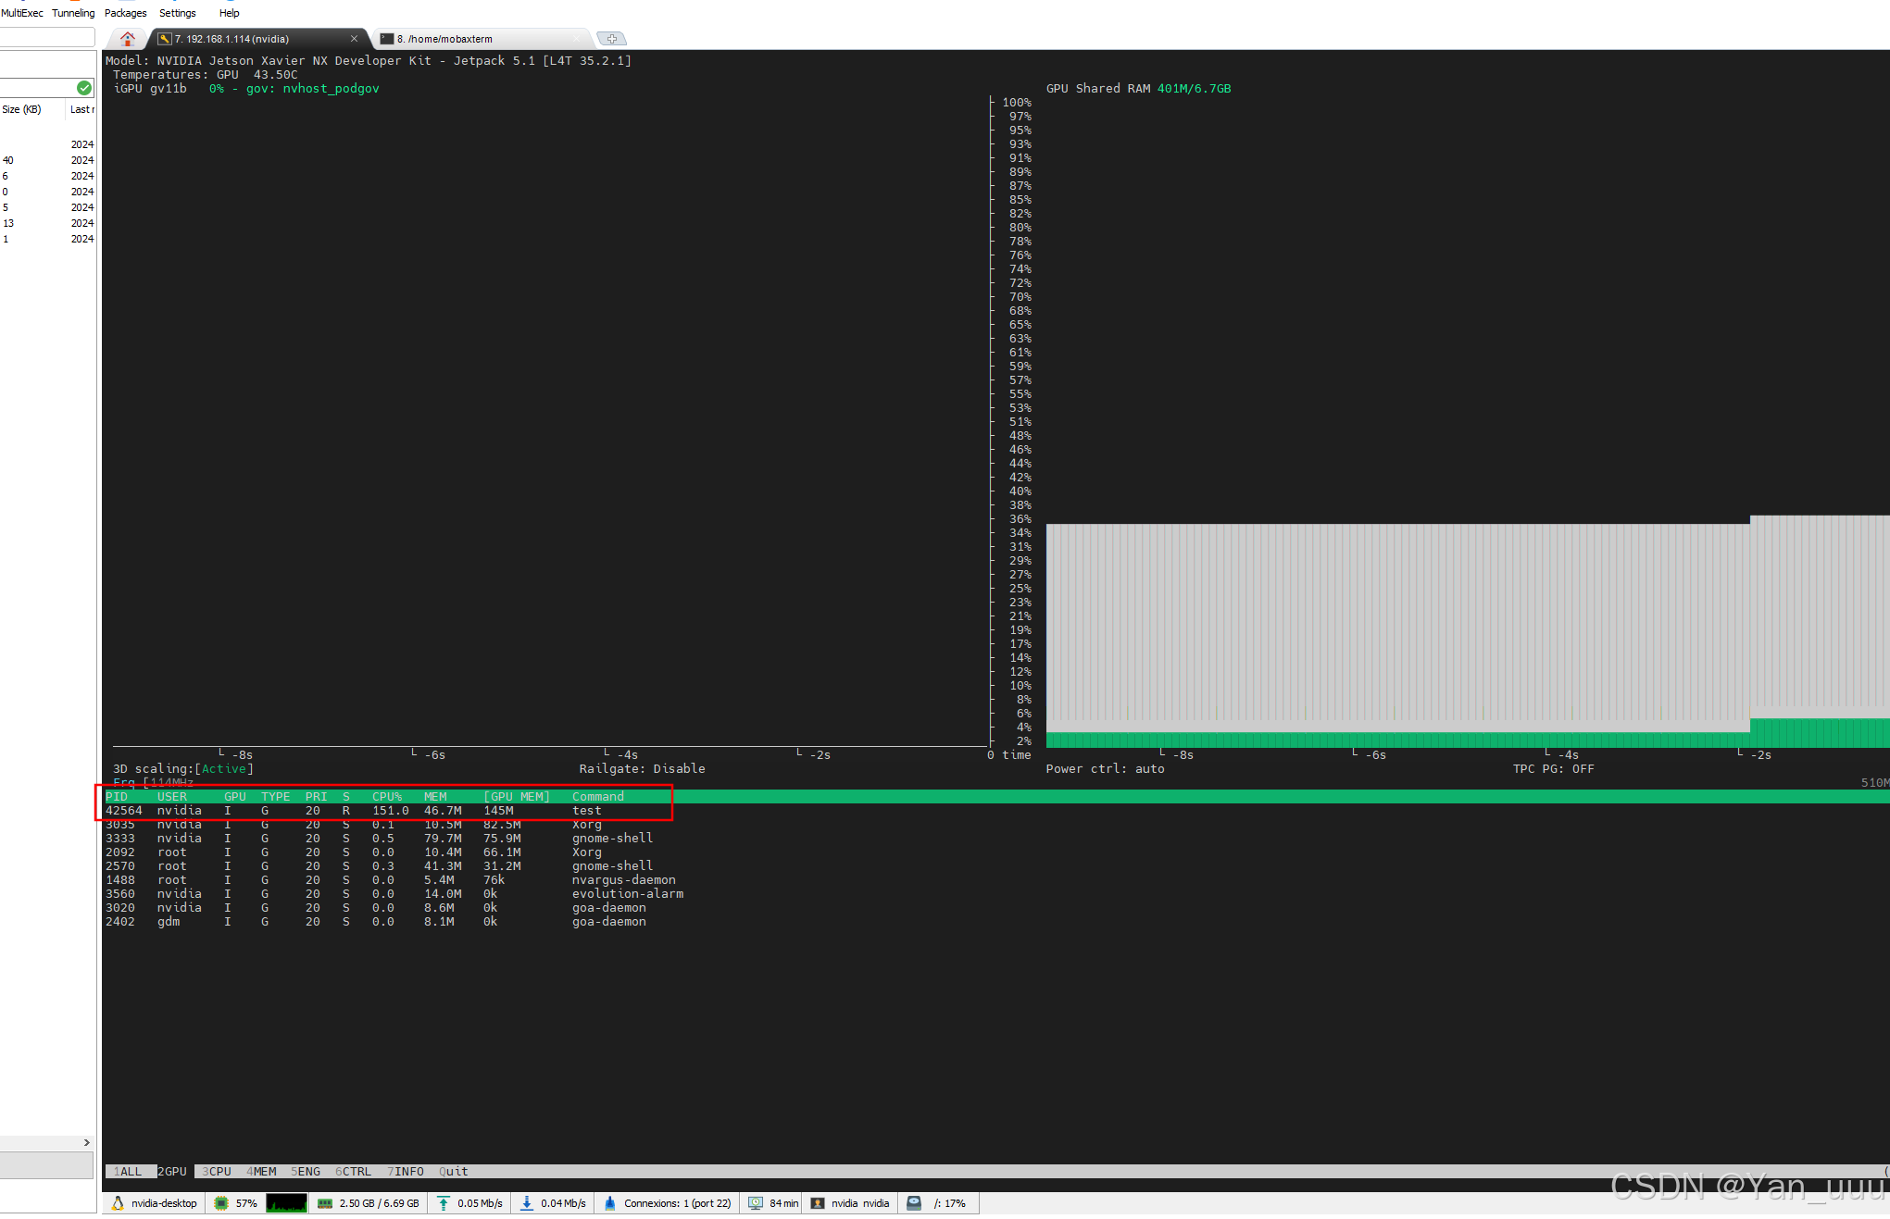The width and height of the screenshot is (1890, 1219).
Task: Toggle the 3D scaling Active setting
Action: pyautogui.click(x=224, y=769)
